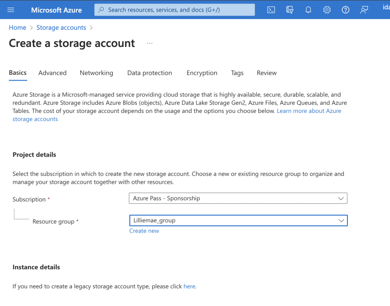Open portal Settings gear
Image resolution: width=390 pixels, height=306 pixels.
coord(327,10)
